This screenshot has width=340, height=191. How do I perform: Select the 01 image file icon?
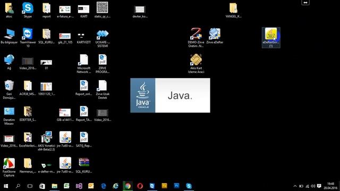(x=46, y=64)
